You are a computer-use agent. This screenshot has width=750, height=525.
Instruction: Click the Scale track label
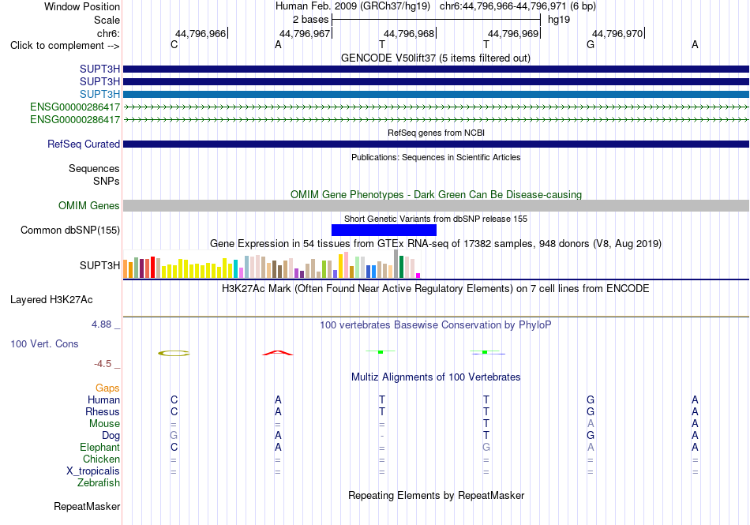click(x=107, y=20)
